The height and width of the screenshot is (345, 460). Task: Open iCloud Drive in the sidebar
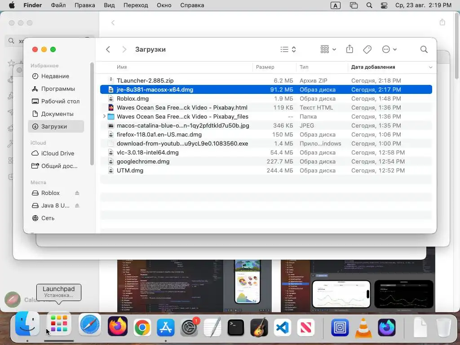(x=56, y=154)
